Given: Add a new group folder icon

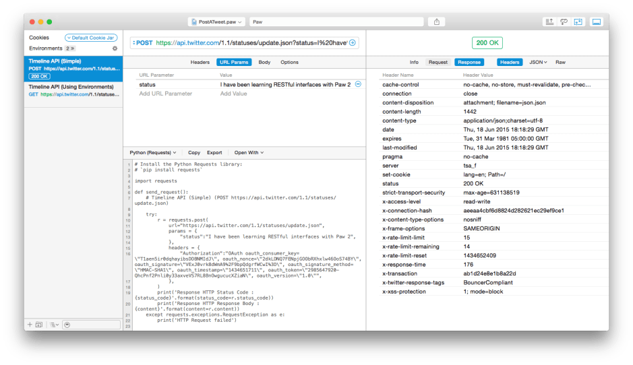Looking at the screenshot, I should tap(39, 325).
